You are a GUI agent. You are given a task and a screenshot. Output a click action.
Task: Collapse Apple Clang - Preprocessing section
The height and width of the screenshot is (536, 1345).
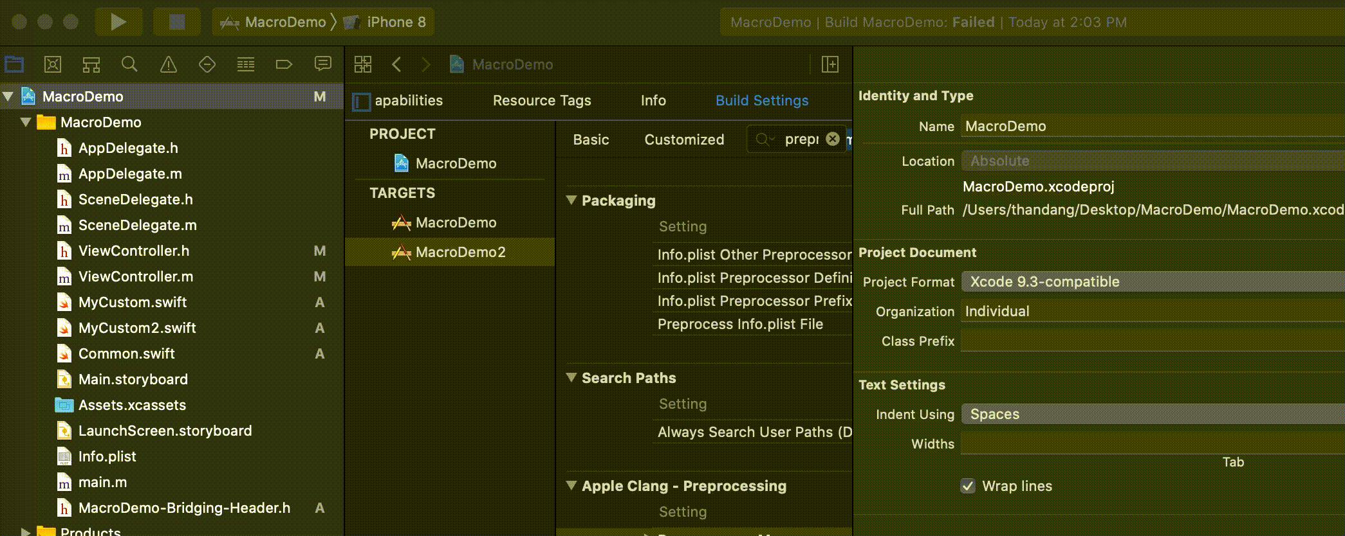tap(571, 485)
